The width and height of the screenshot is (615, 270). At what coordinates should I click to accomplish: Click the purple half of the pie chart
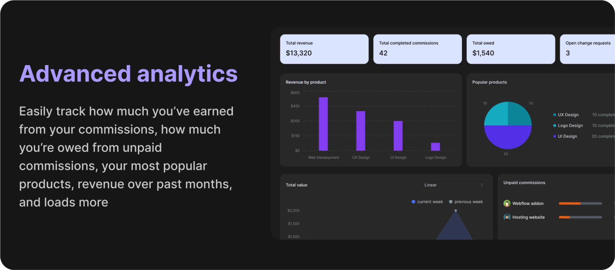pos(508,137)
